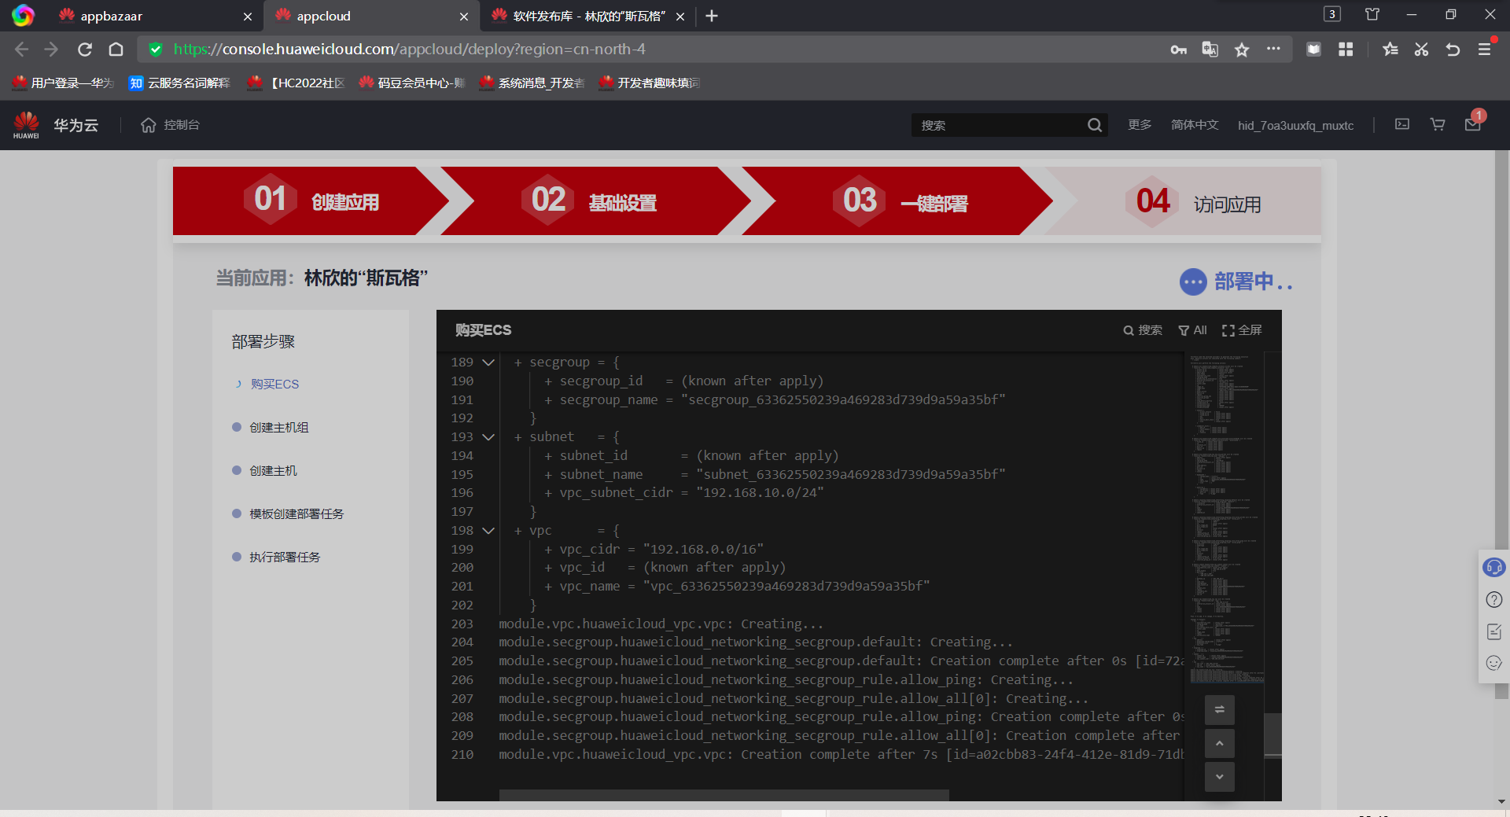The width and height of the screenshot is (1510, 817).
Task: Open the 云服务名词解释 bookmark
Action: coord(179,83)
